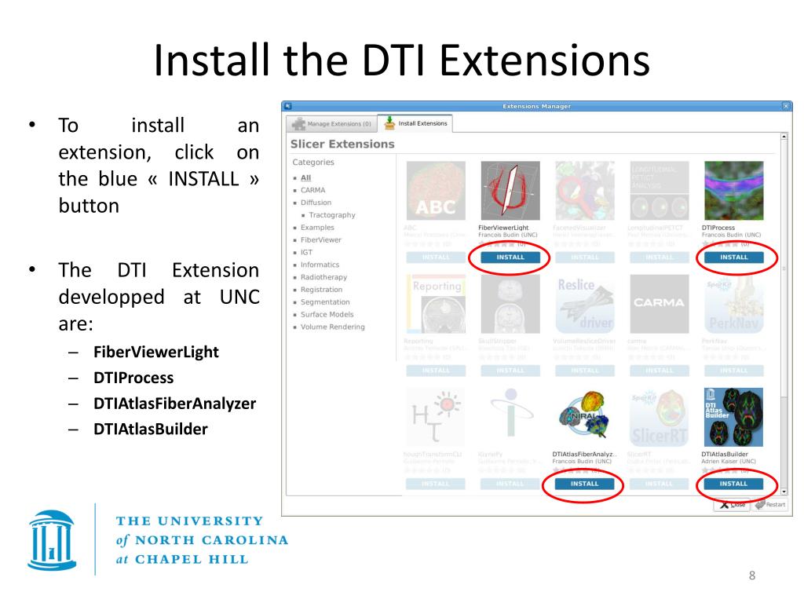Click the INSTALL button under Reporting

click(x=436, y=371)
